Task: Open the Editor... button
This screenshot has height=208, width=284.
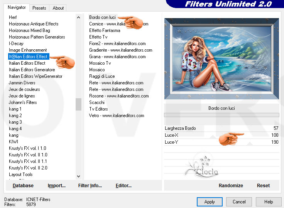Action: pos(123,186)
